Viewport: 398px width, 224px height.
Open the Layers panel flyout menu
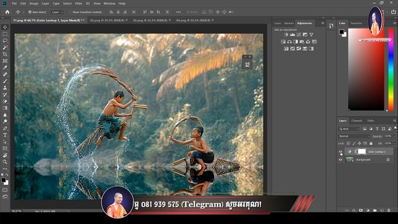[x=394, y=121]
